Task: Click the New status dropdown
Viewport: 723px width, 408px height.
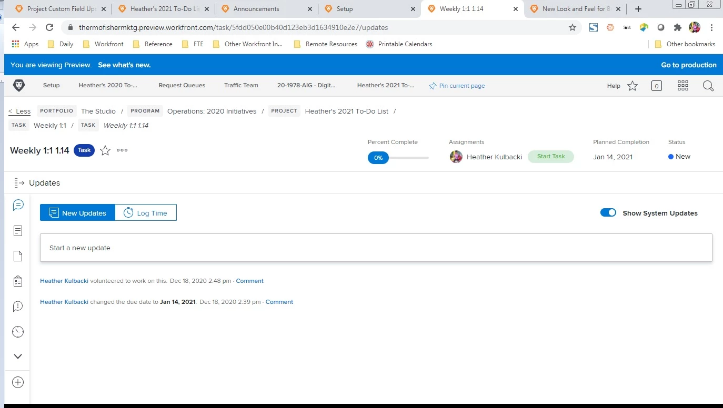Action: point(679,157)
